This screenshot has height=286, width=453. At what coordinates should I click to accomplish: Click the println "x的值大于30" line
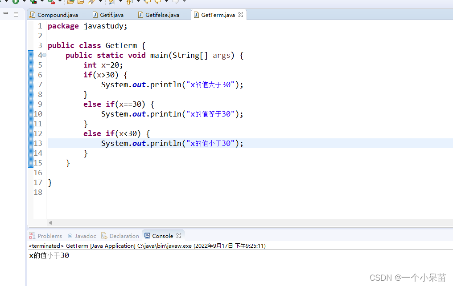click(172, 85)
